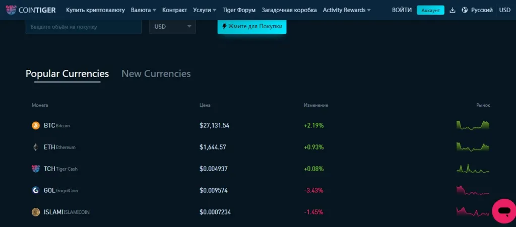Click the -1.45% change value
Image resolution: width=516 pixels, height=227 pixels.
(x=313, y=212)
